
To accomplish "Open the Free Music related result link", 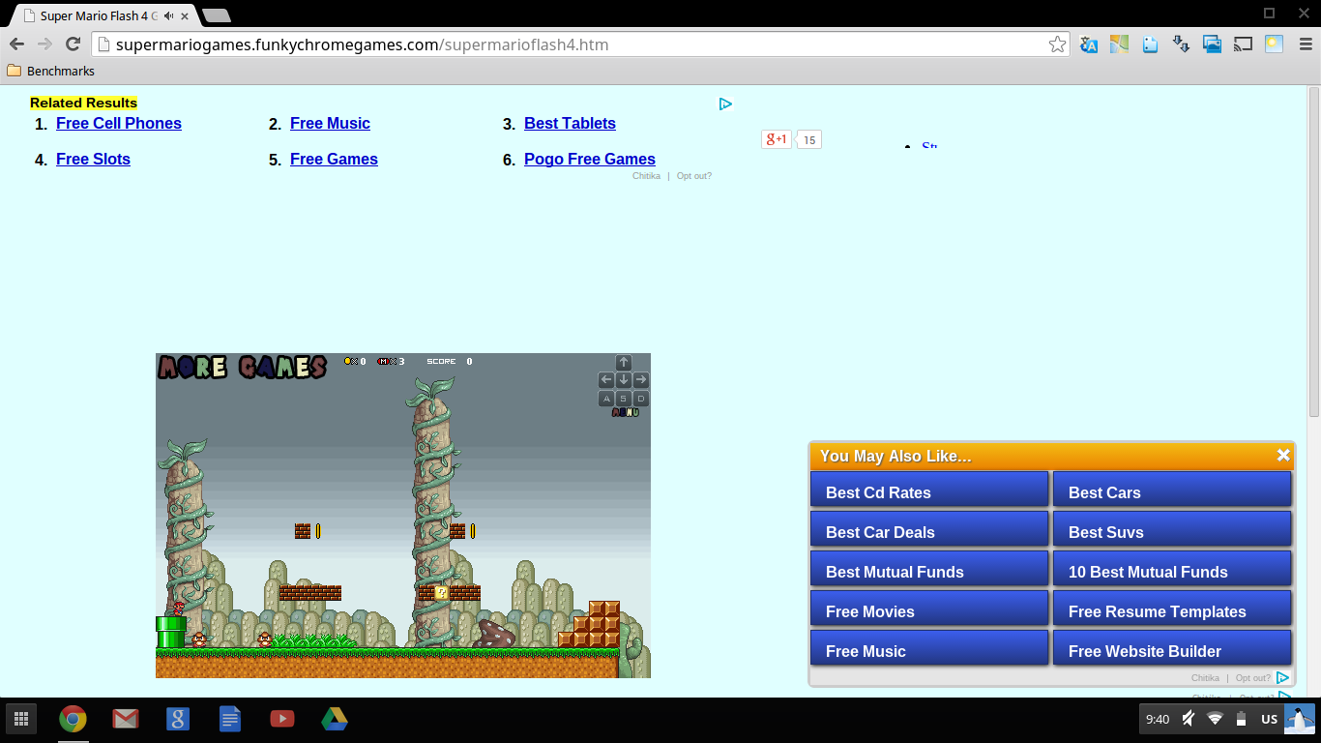I will pyautogui.click(x=330, y=123).
